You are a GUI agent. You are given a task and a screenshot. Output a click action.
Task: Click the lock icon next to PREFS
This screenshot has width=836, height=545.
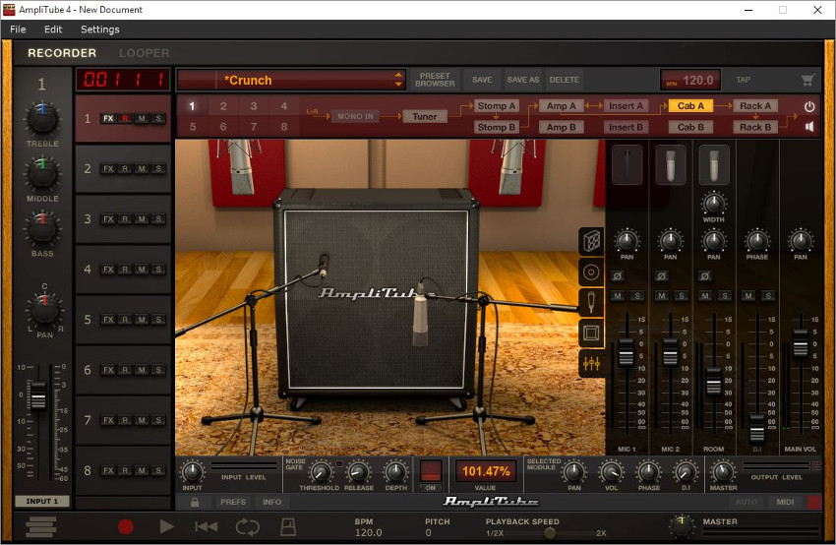tap(195, 502)
